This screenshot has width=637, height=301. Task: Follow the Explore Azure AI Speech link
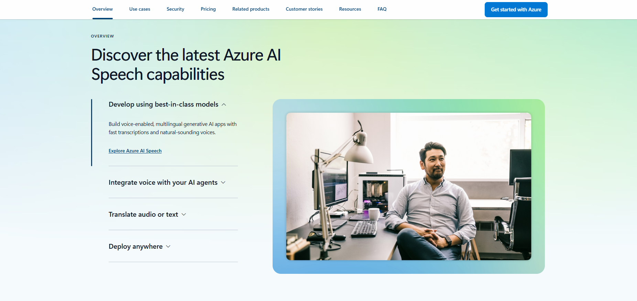tap(135, 151)
